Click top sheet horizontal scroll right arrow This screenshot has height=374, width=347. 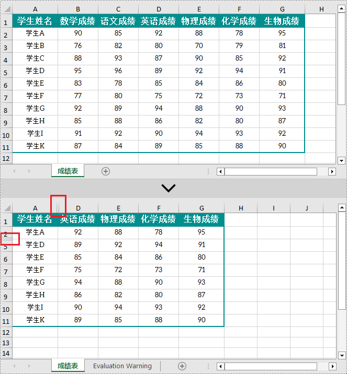point(332,171)
